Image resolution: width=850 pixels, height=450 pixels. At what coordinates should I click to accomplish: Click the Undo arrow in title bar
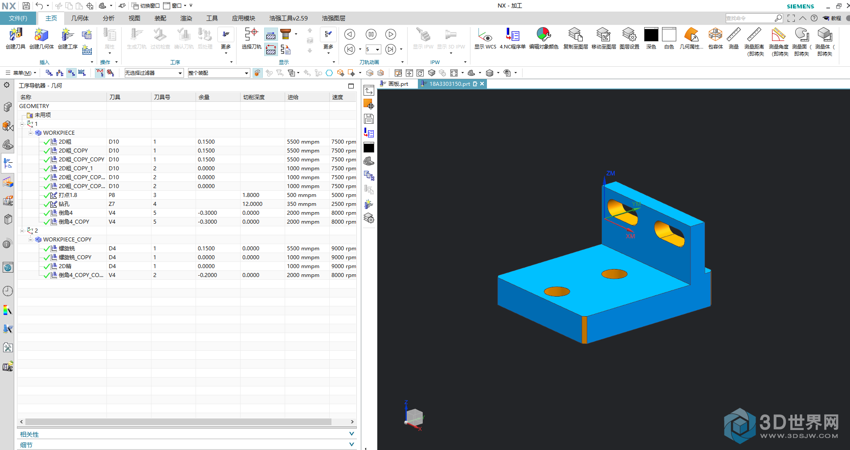pos(39,6)
